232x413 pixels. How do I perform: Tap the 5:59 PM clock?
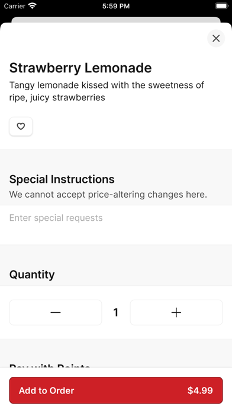coord(116,6)
